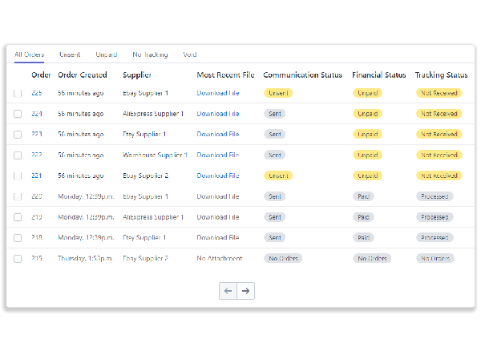The width and height of the screenshot is (481, 351).
Task: Click Etsy Supplier 1 on order 218
Action: [144, 237]
